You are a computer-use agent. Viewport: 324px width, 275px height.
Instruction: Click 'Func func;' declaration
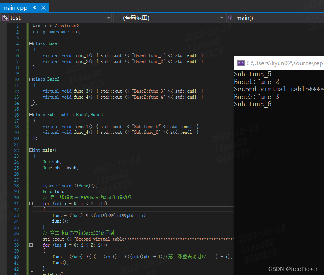(x=54, y=191)
